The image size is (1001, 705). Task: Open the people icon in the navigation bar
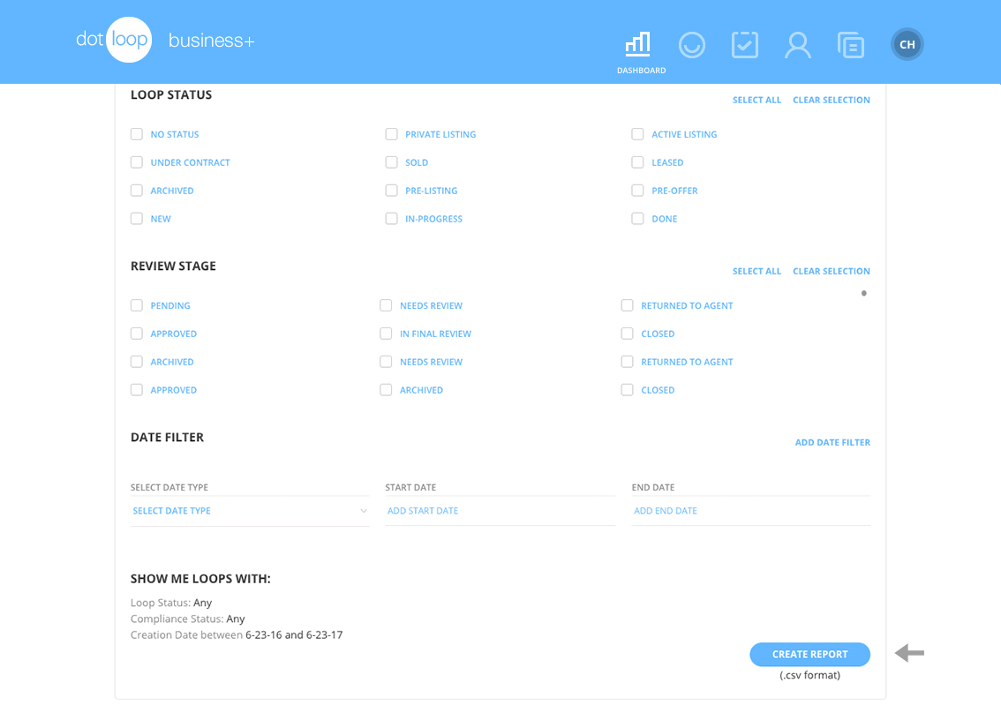[798, 44]
